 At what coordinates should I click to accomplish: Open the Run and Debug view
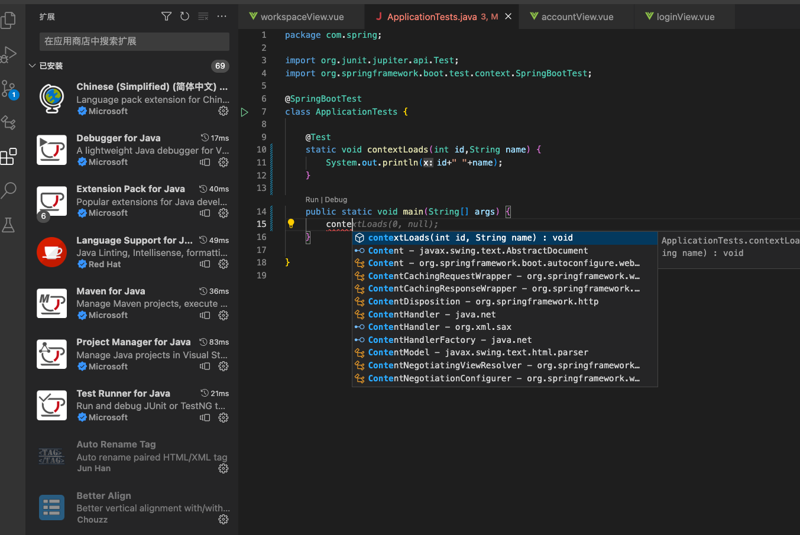pyautogui.click(x=8, y=54)
